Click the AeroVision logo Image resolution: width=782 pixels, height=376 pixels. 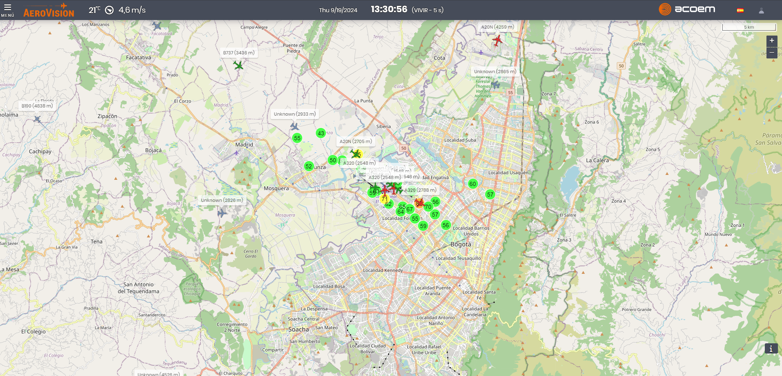click(x=49, y=11)
